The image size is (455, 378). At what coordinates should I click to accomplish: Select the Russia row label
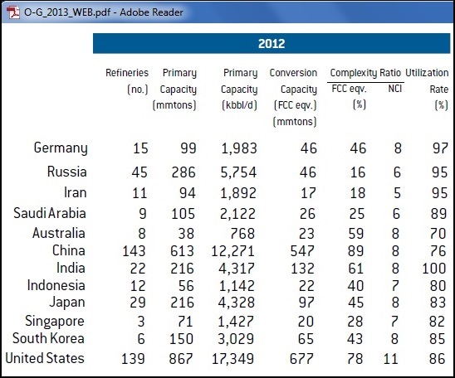coord(67,172)
